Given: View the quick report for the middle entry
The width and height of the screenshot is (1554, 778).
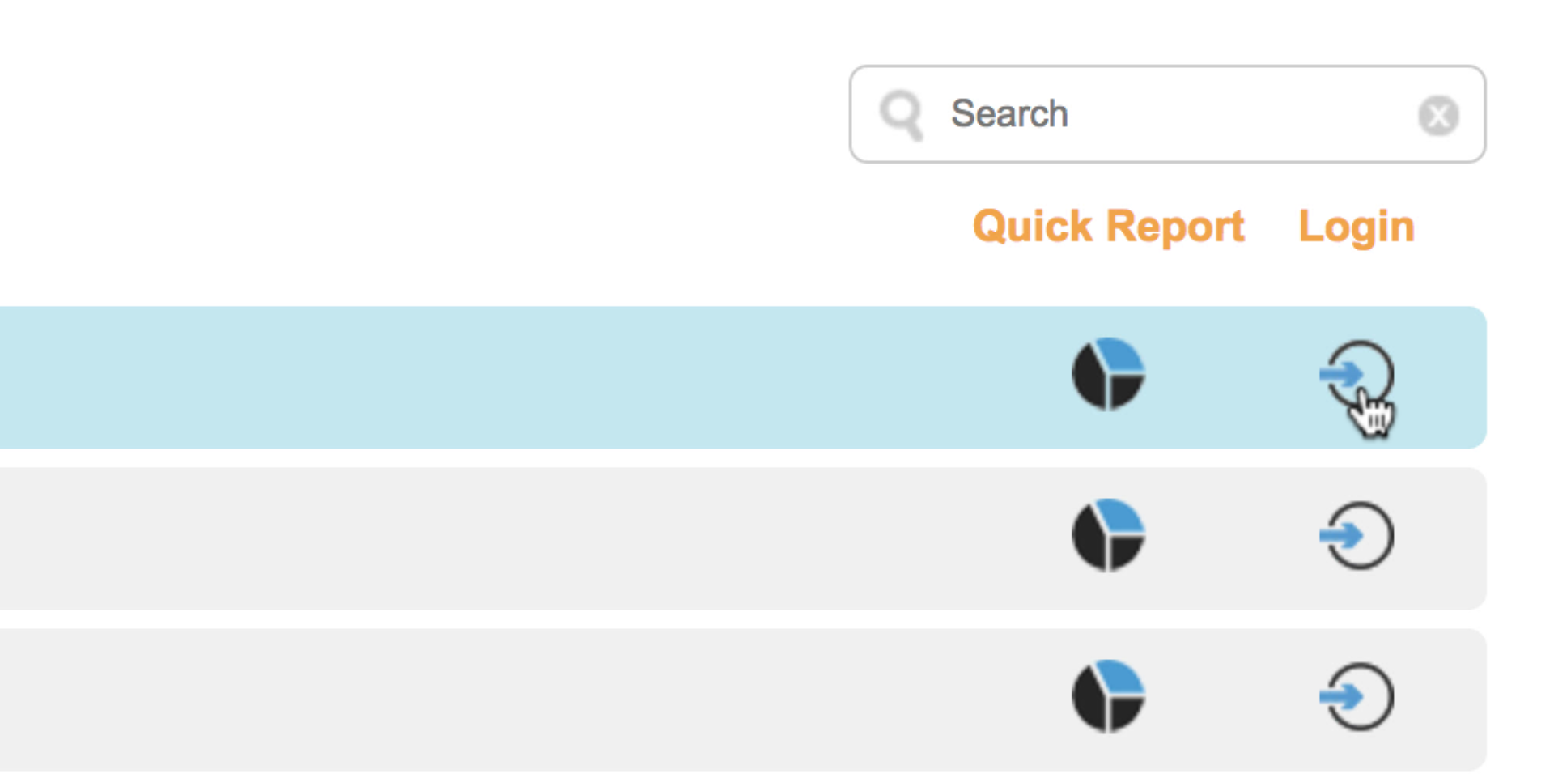Looking at the screenshot, I should pyautogui.click(x=1108, y=535).
